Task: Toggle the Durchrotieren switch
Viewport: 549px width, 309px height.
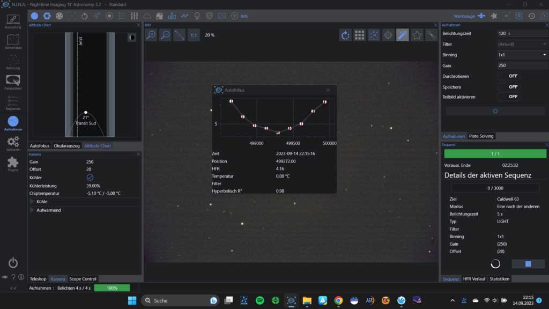Action: click(x=509, y=76)
